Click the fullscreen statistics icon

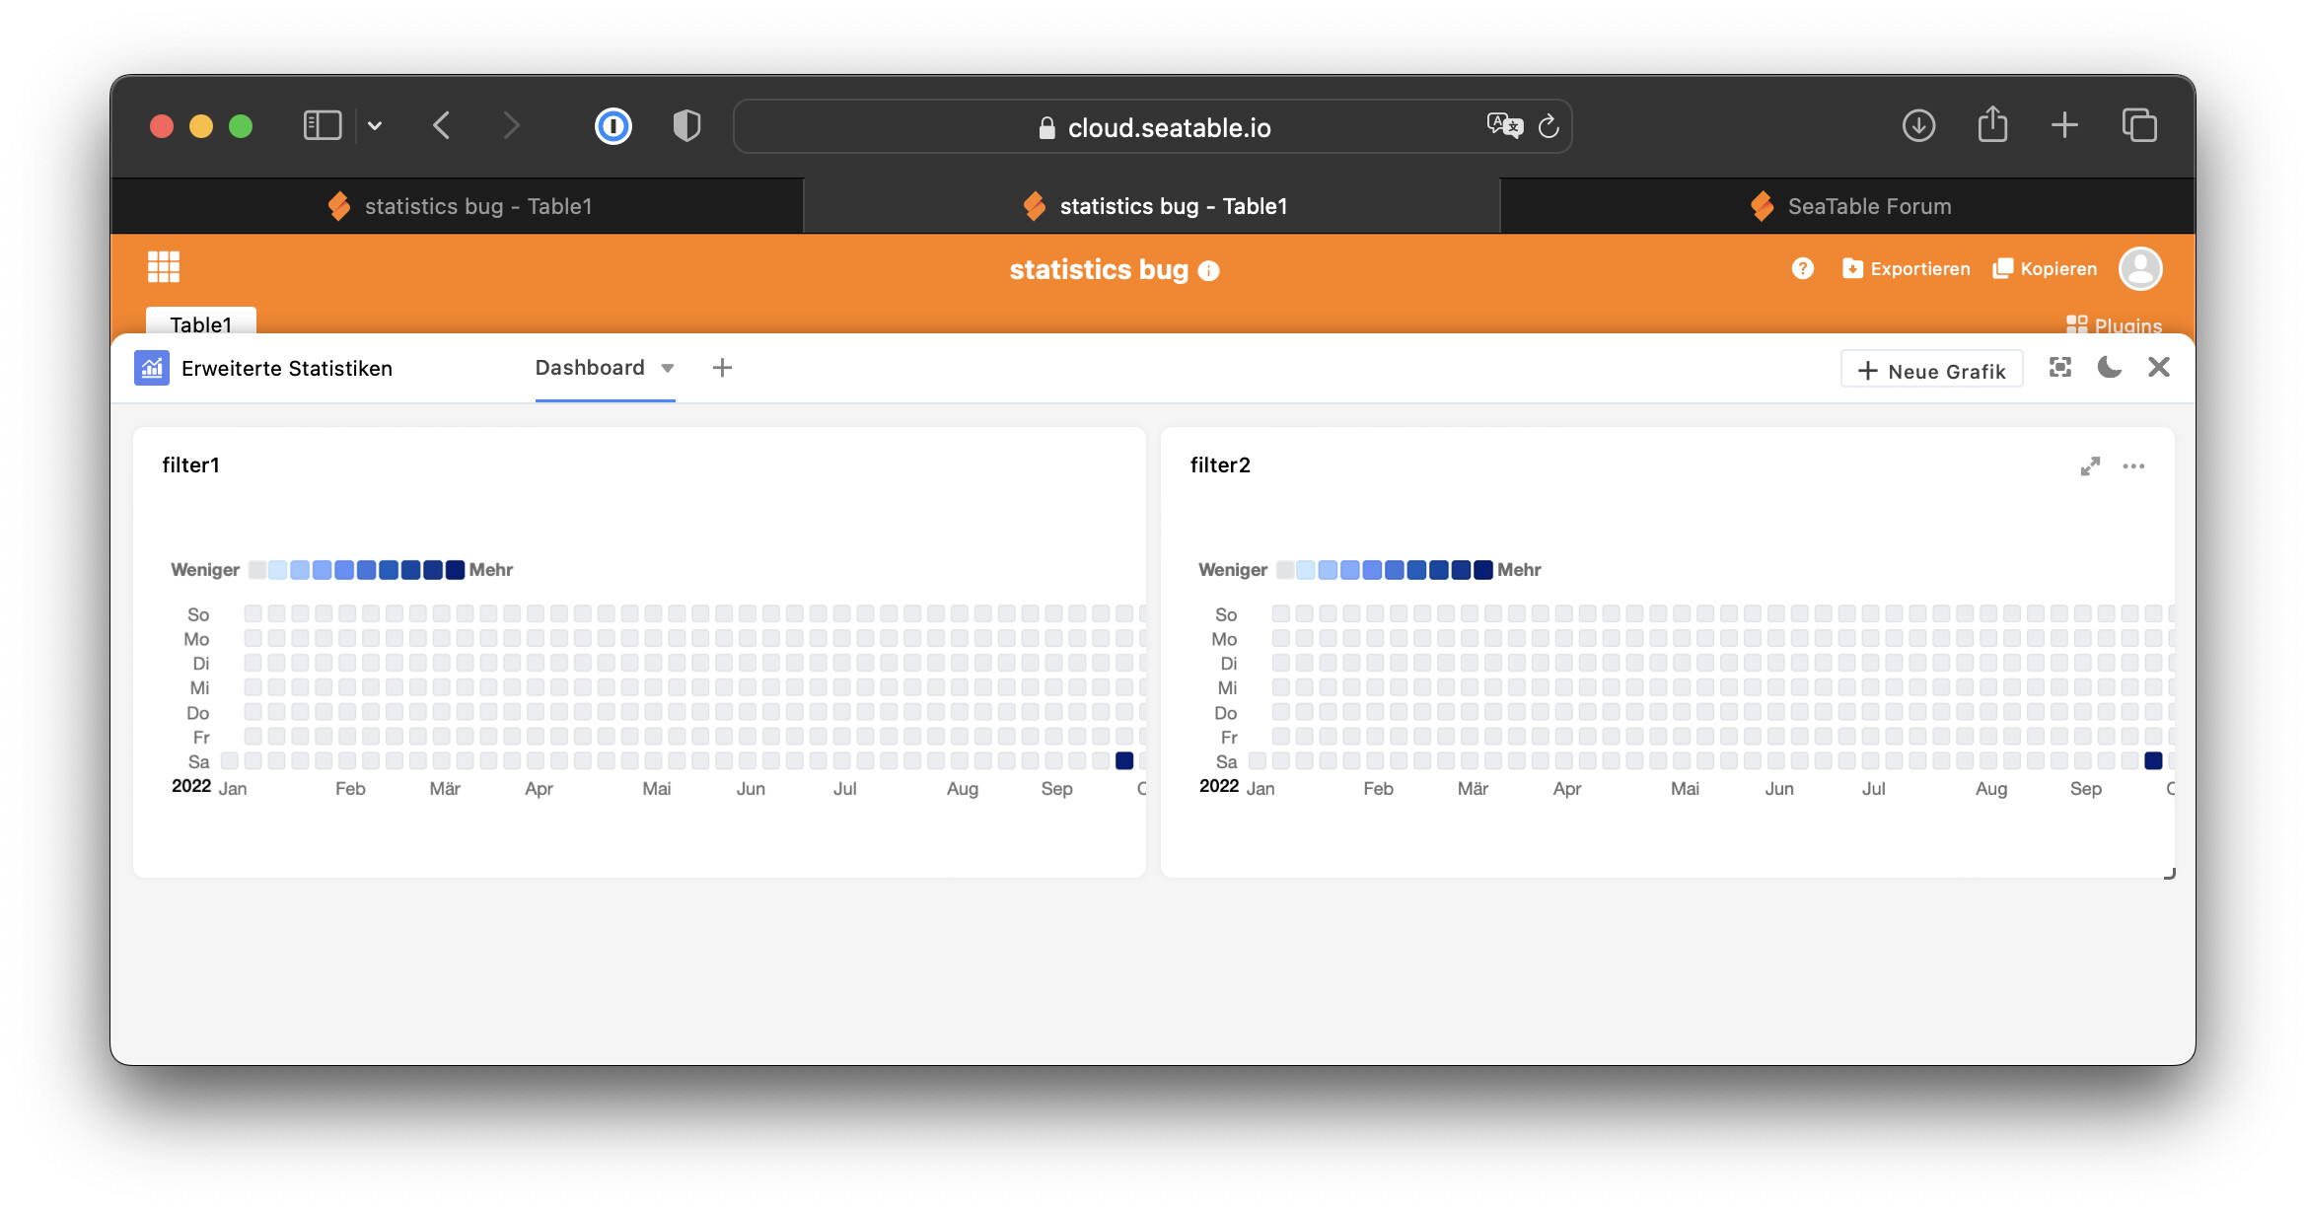point(2059,368)
